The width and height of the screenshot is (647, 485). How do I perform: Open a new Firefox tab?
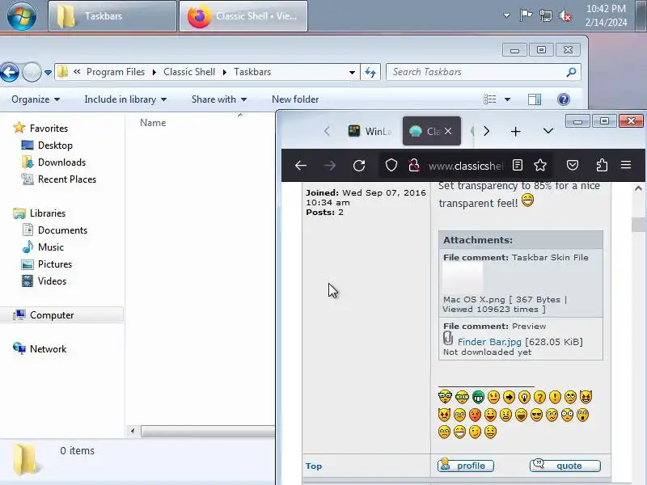tap(515, 132)
